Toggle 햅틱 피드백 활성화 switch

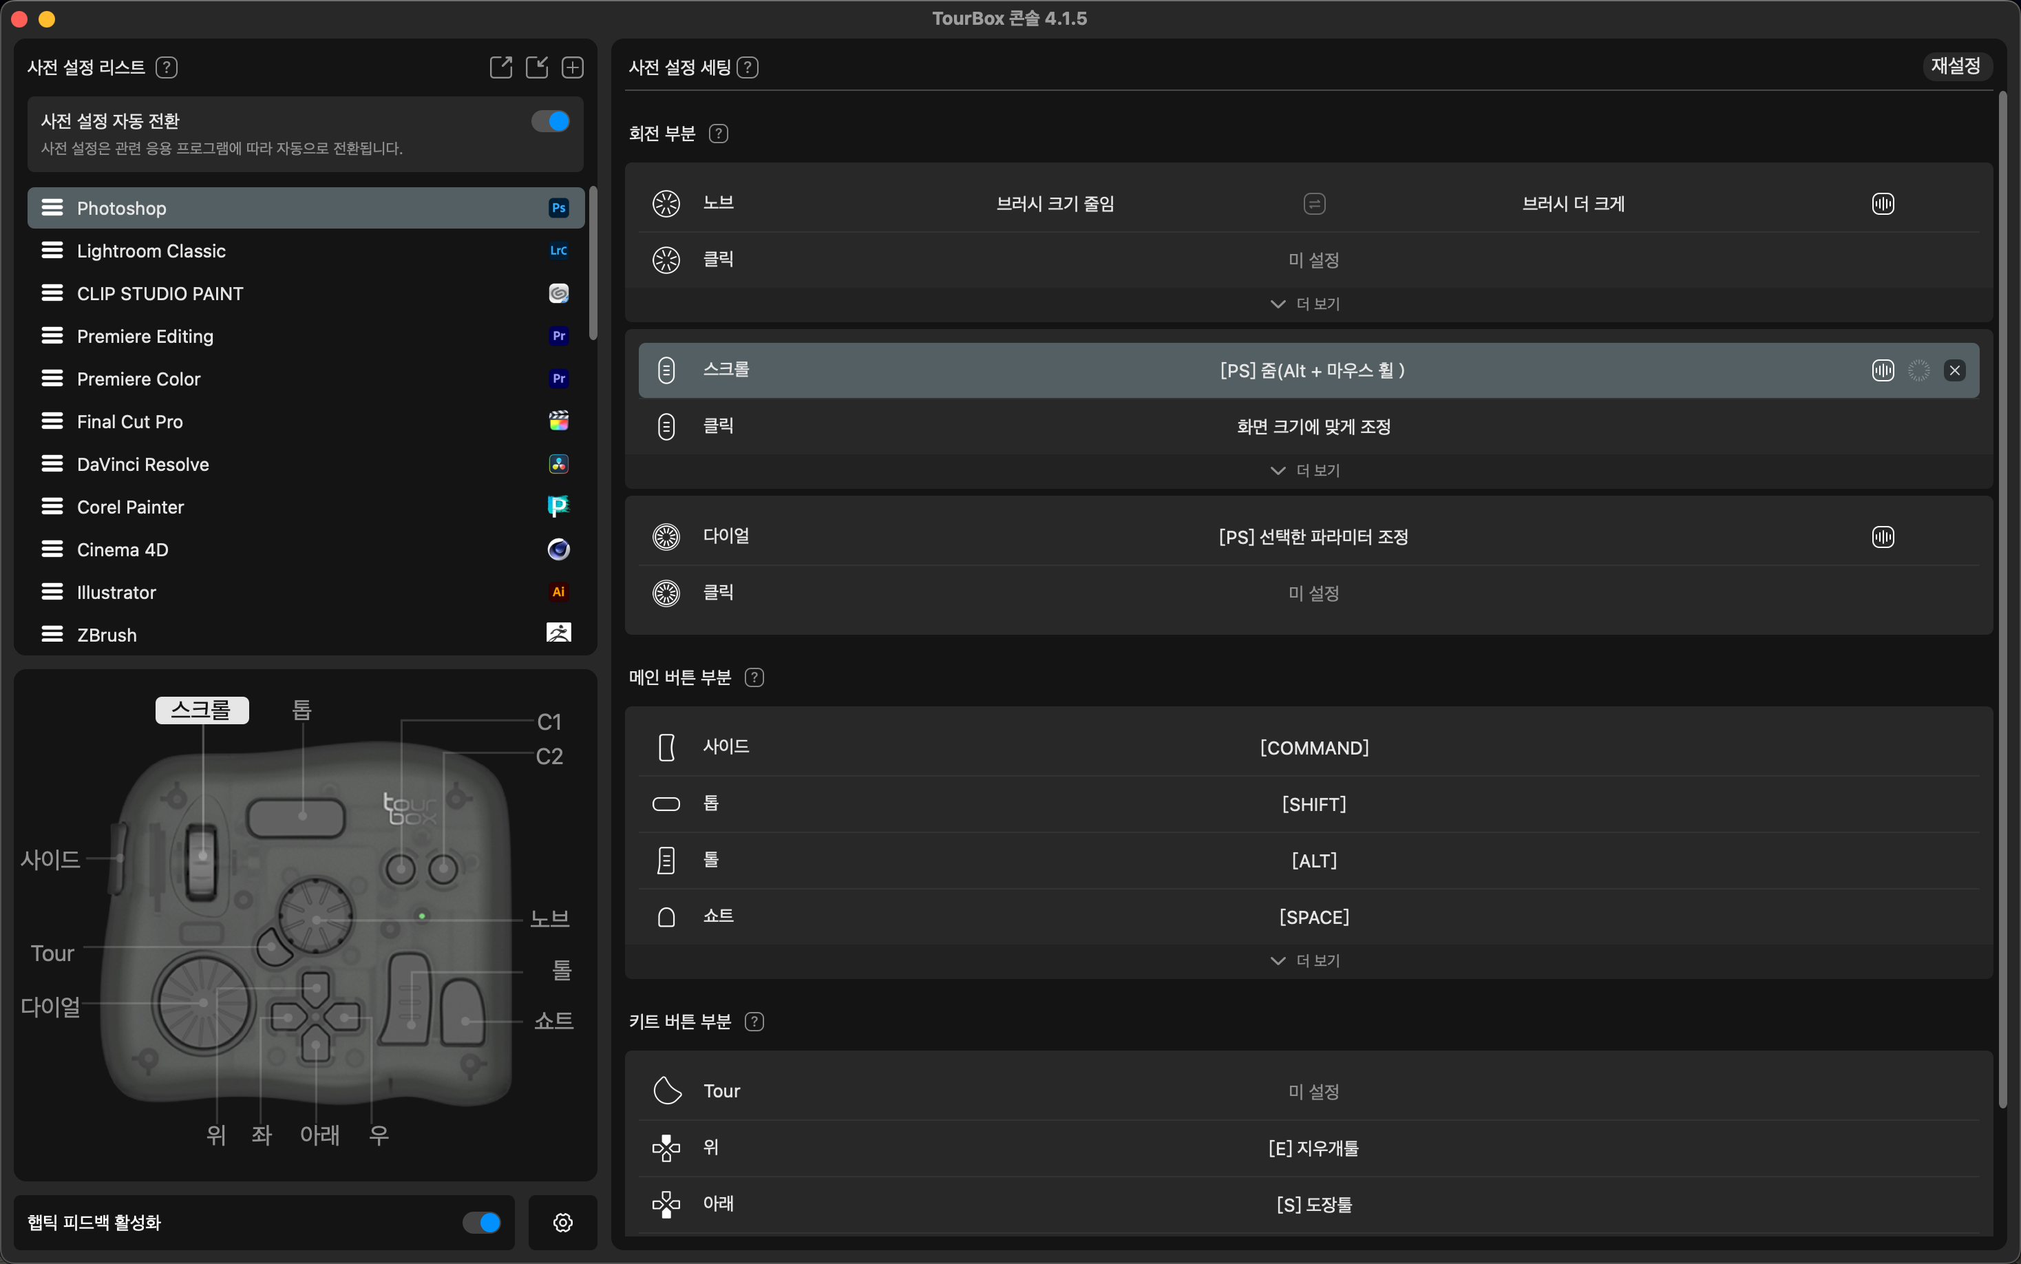(483, 1222)
